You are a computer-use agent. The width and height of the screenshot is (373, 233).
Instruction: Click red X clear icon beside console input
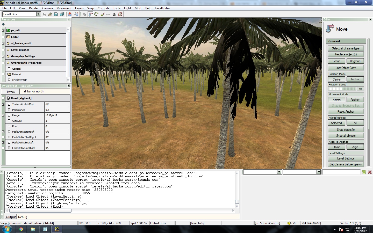coord(370,172)
